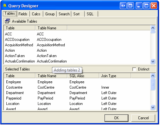
Task: Select Location in selected Table column
Action: coord(13,104)
